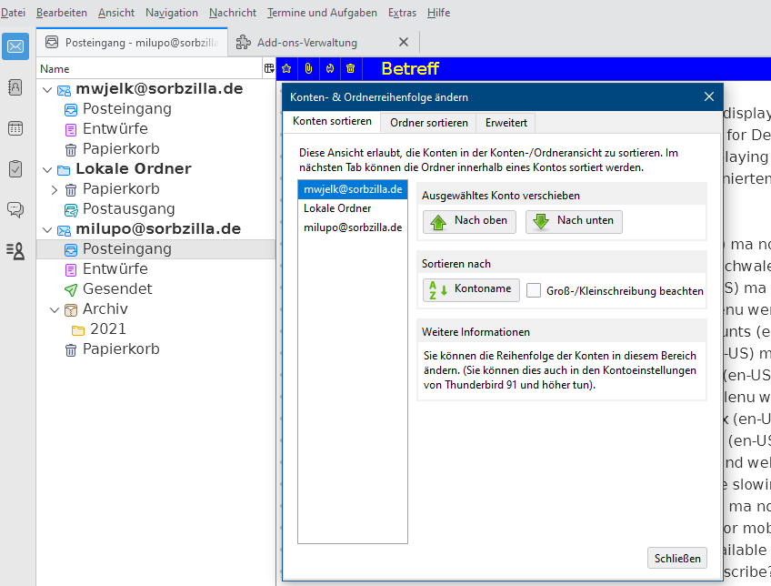771x586 pixels.
Task: Collapse the mwjelk@sorbzilla.de account tree
Action: (x=47, y=89)
